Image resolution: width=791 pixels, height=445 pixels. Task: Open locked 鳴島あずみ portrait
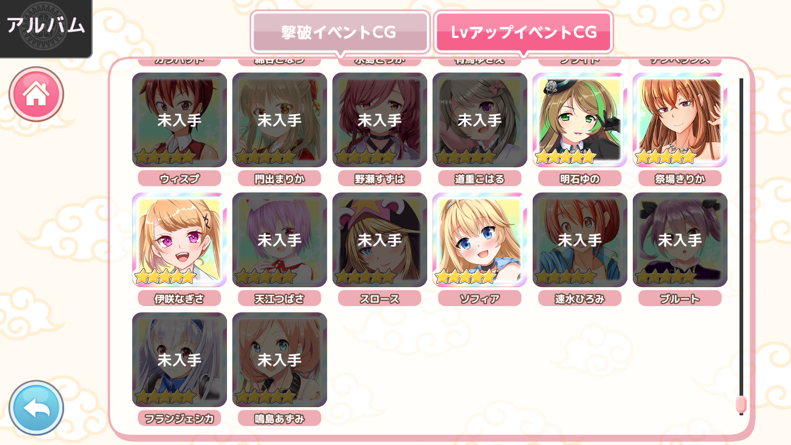click(279, 360)
